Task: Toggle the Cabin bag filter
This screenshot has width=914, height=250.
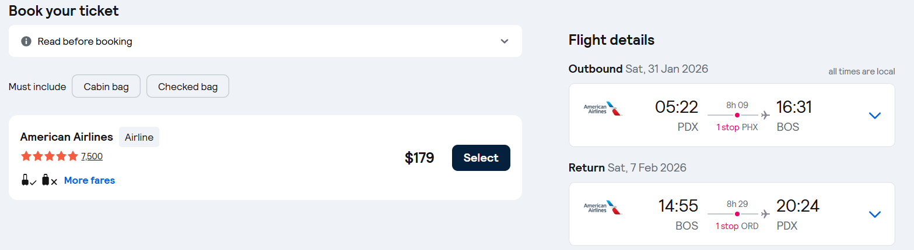Action: point(106,87)
